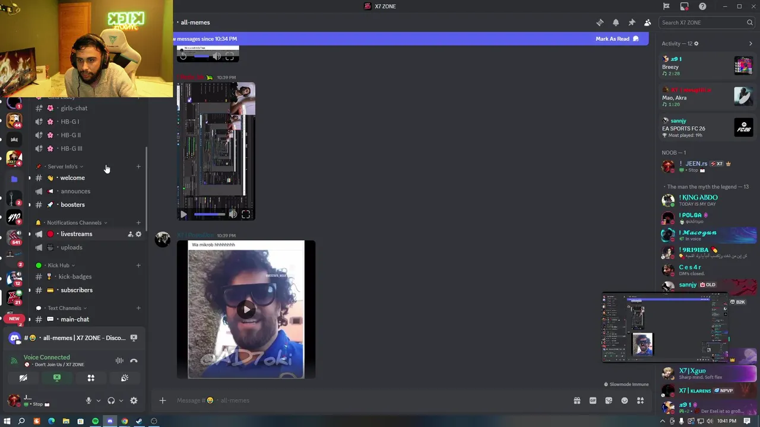
Task: Open Help question mark icon
Action: pos(702,6)
